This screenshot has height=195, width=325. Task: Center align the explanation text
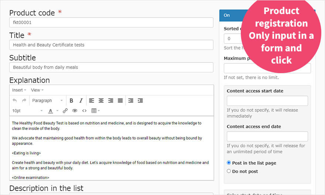click(101, 100)
